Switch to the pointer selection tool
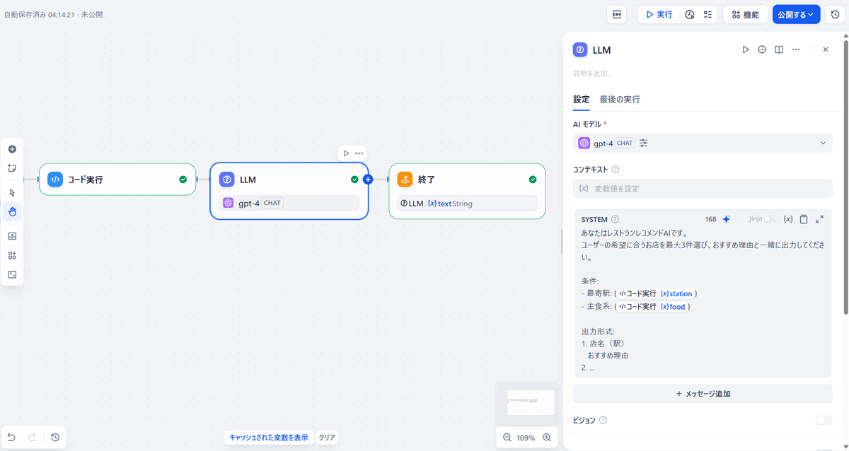 (x=11, y=192)
